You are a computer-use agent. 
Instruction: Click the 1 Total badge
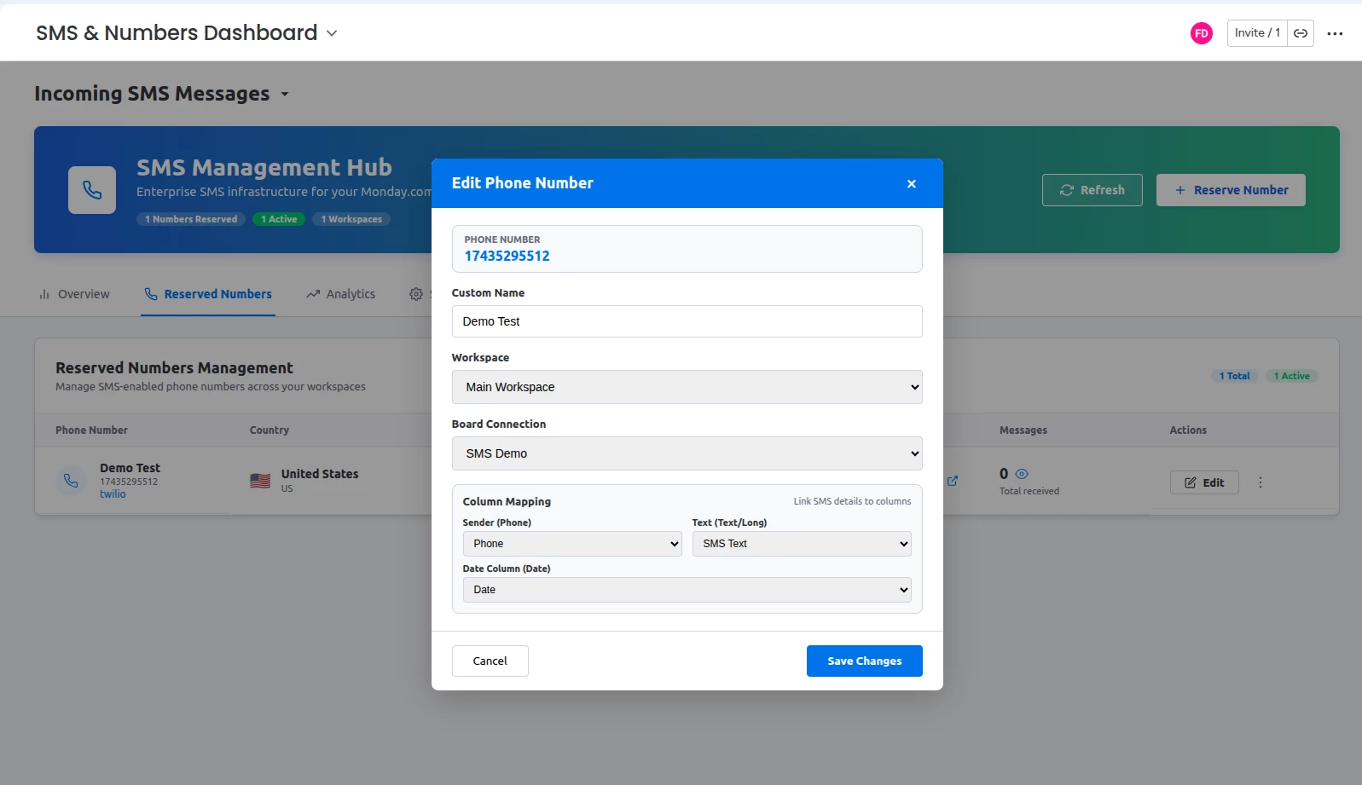point(1234,376)
